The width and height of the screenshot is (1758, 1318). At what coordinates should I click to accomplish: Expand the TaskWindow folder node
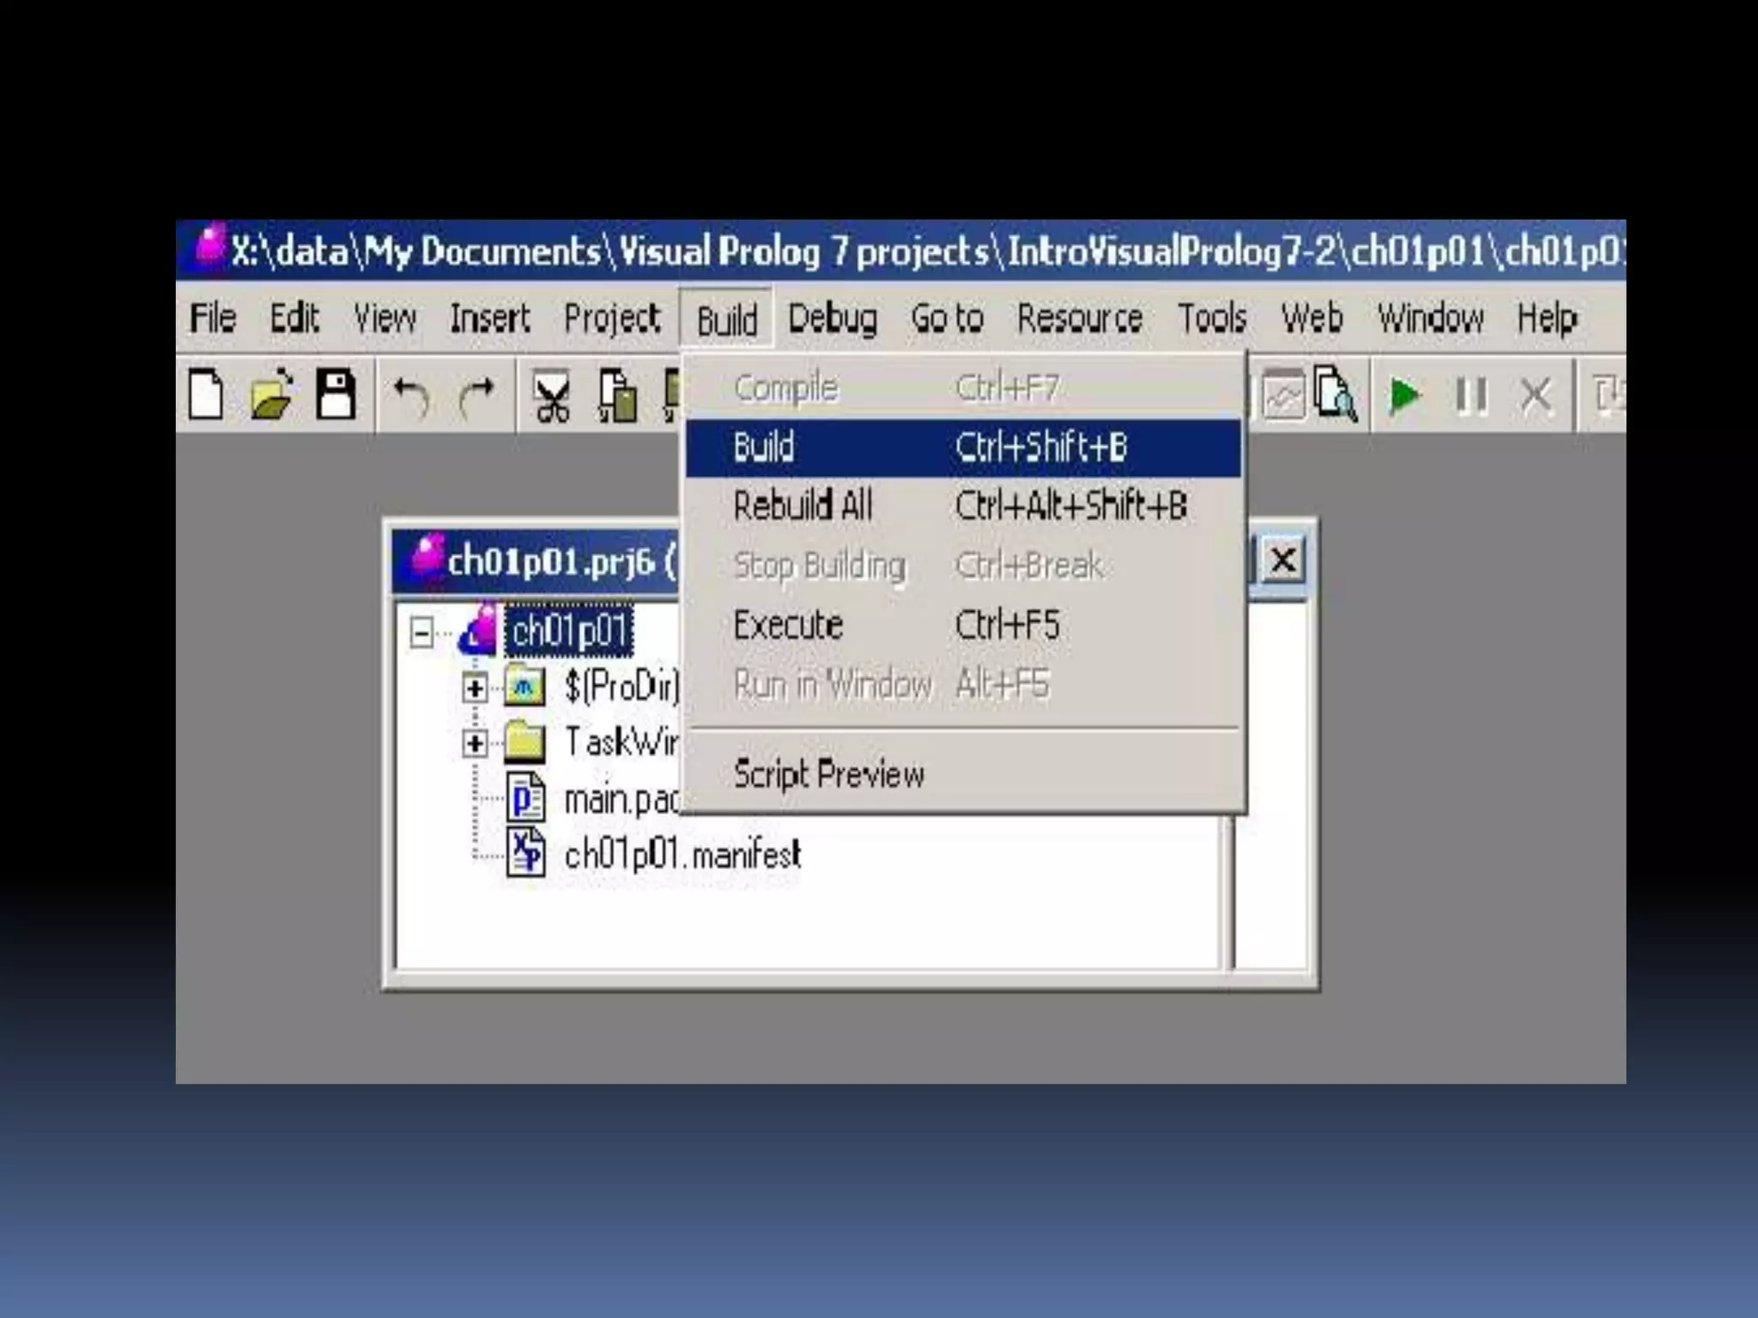(474, 743)
